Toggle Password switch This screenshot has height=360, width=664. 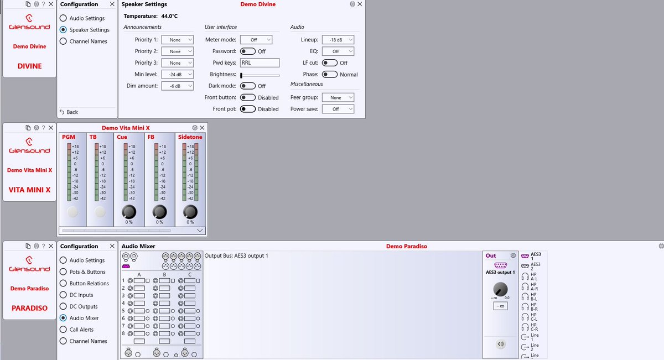248,51
